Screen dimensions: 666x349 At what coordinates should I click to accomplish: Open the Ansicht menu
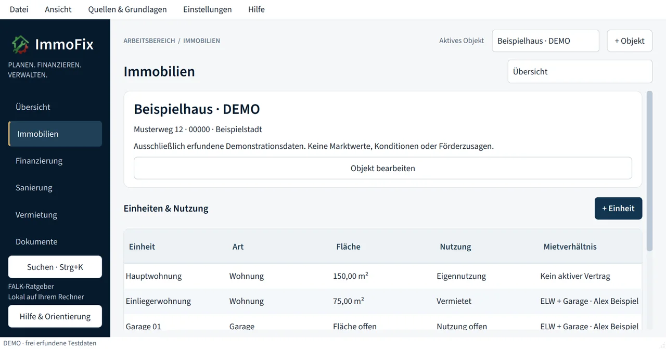click(58, 9)
